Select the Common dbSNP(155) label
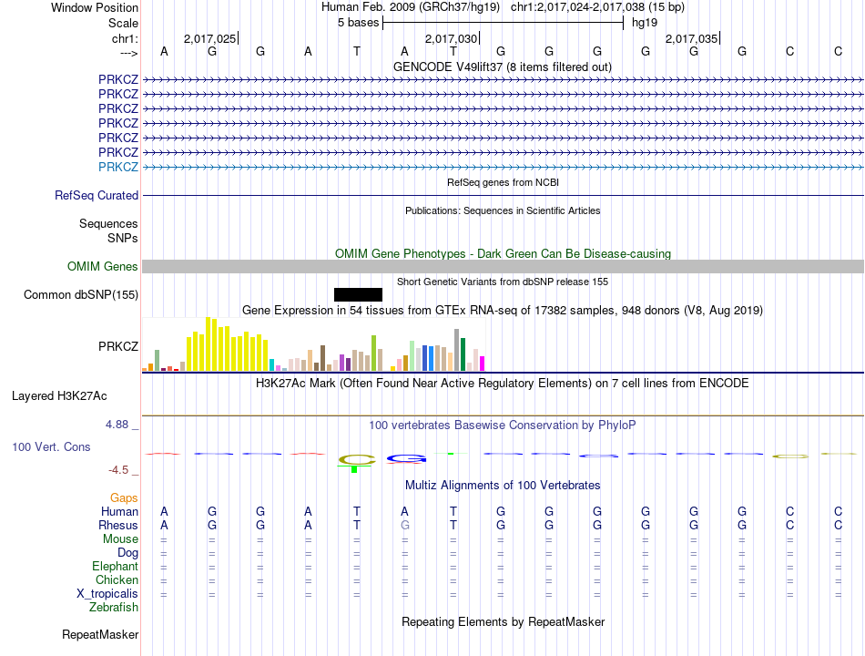Viewport: 865px width, 656px height. pos(80,295)
